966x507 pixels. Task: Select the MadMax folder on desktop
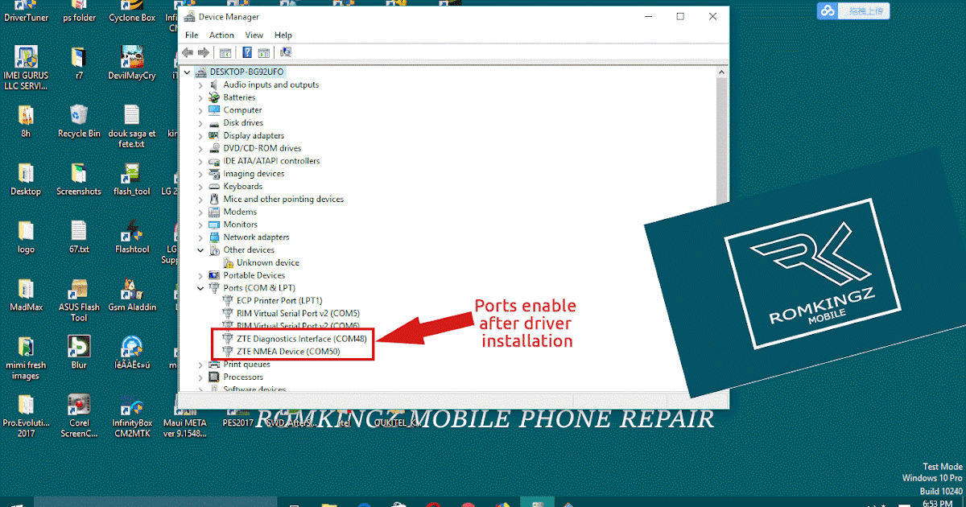pos(26,295)
